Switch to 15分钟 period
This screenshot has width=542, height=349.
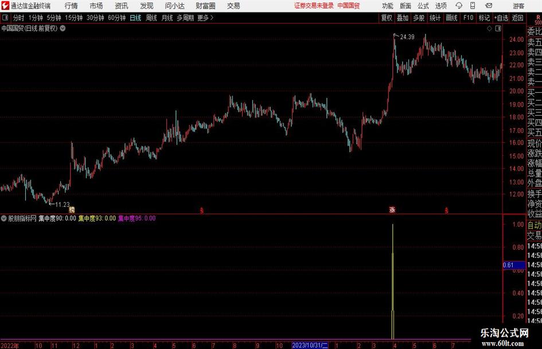73,18
